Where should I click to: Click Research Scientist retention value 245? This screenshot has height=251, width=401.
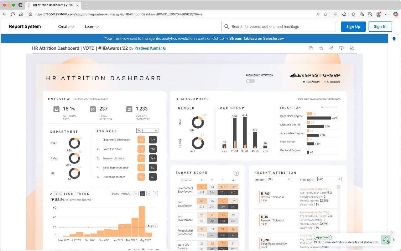(x=153, y=158)
